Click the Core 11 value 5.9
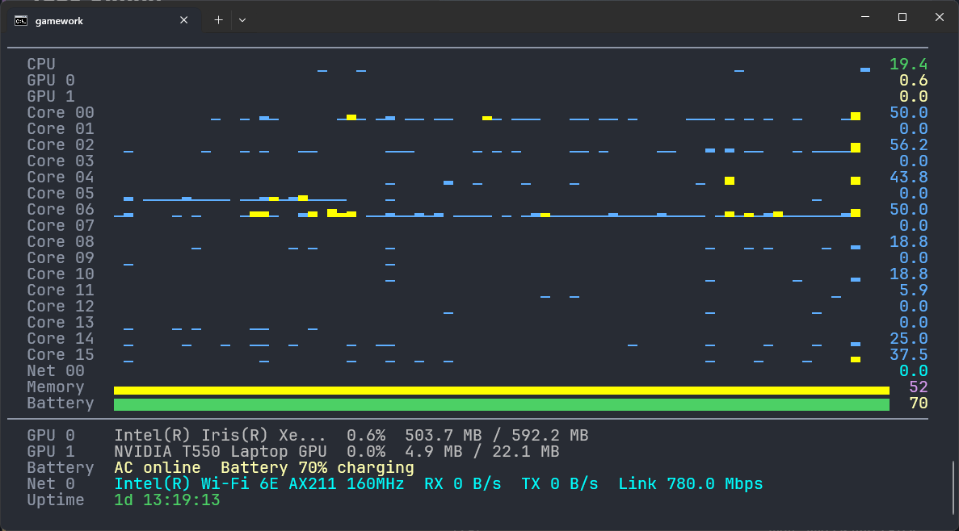Image resolution: width=959 pixels, height=531 pixels. (x=913, y=291)
